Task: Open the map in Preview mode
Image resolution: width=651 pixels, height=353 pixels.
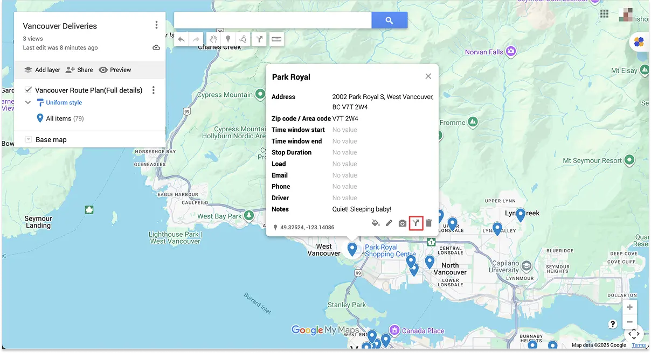Action: point(115,69)
